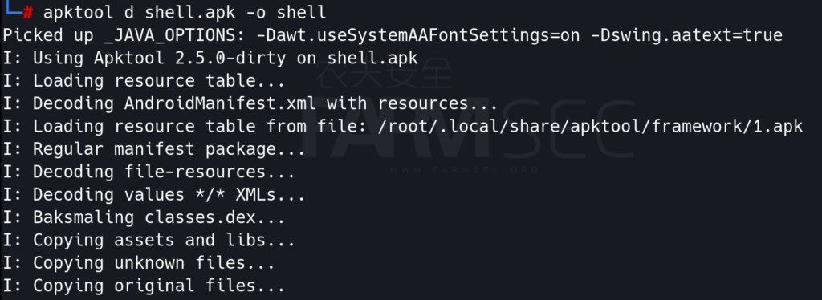Viewport: 822px width, 300px height.
Task: Click the -o shell output option
Action: coord(287,12)
